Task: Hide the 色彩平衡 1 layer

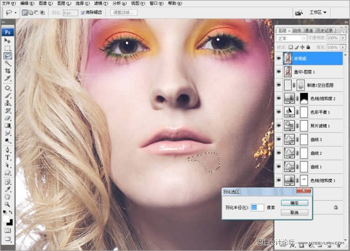Action: [279, 112]
